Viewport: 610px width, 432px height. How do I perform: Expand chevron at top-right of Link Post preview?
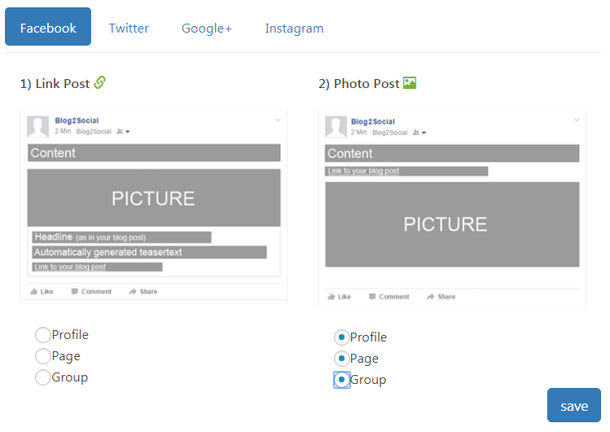278,120
